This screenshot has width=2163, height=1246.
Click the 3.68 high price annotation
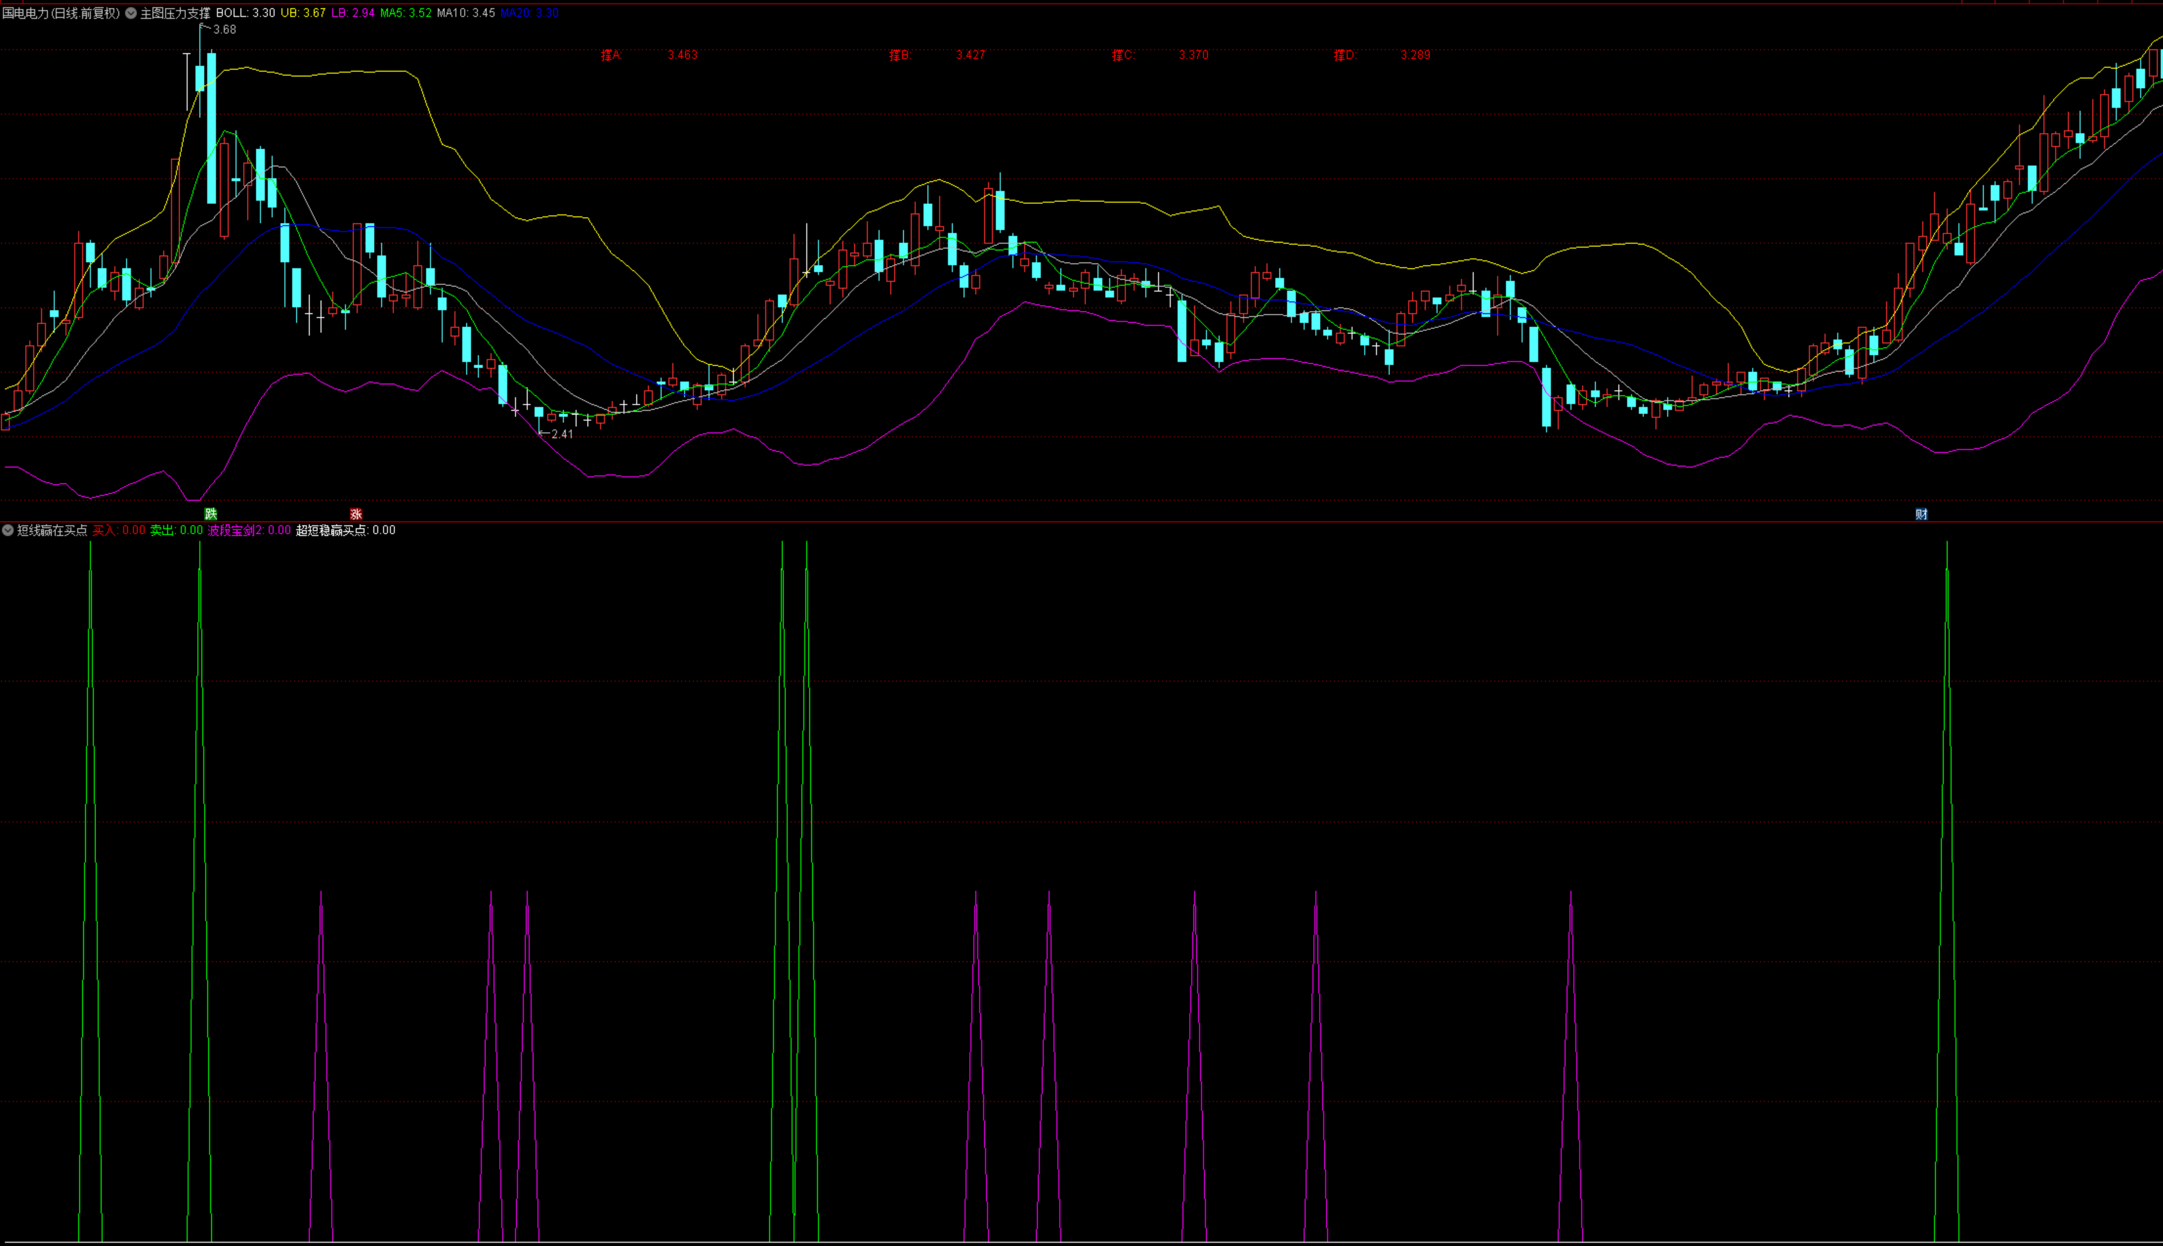pyautogui.click(x=225, y=30)
